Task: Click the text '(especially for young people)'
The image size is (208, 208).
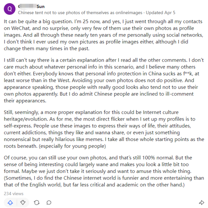Action: (72, 146)
